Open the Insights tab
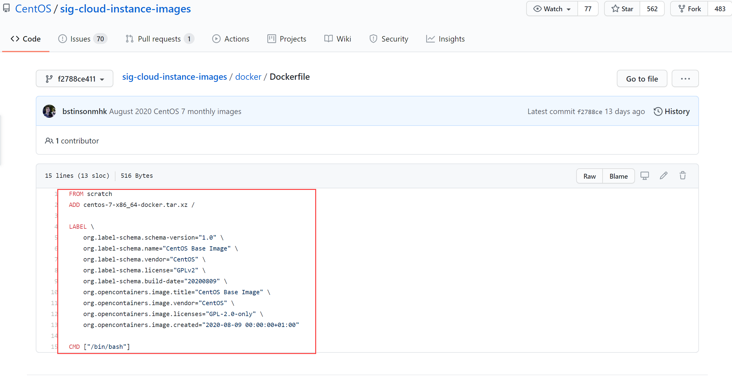The width and height of the screenshot is (732, 384). coord(445,39)
